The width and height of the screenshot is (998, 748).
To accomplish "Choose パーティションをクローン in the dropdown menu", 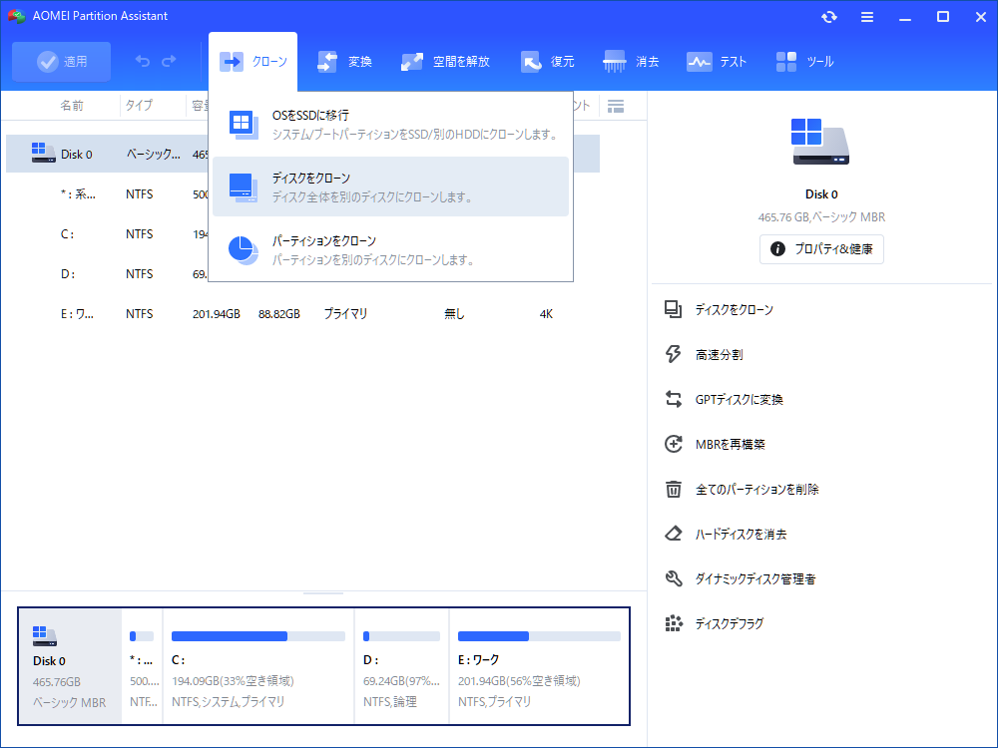I will 391,250.
